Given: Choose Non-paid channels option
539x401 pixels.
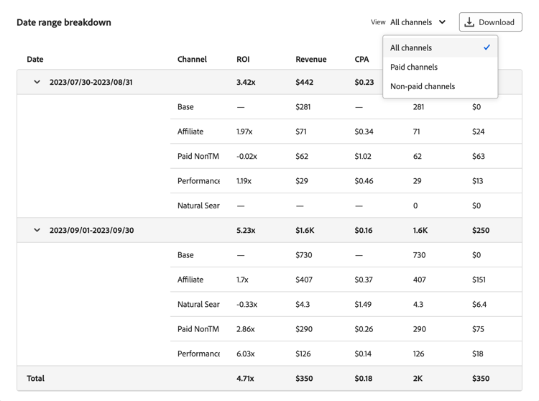Looking at the screenshot, I should [x=423, y=86].
